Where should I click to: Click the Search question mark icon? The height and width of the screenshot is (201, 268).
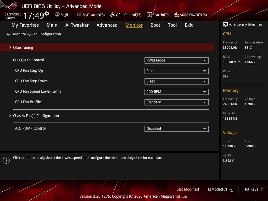tap(149, 15)
